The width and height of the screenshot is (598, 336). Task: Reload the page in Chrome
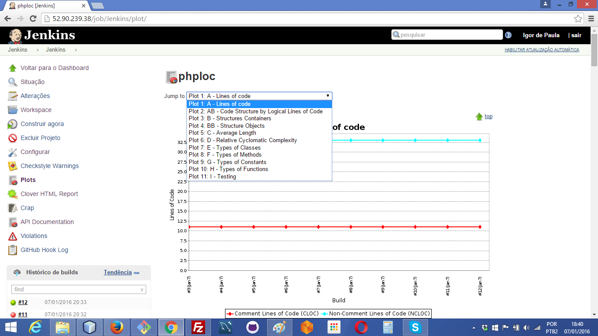coord(32,18)
